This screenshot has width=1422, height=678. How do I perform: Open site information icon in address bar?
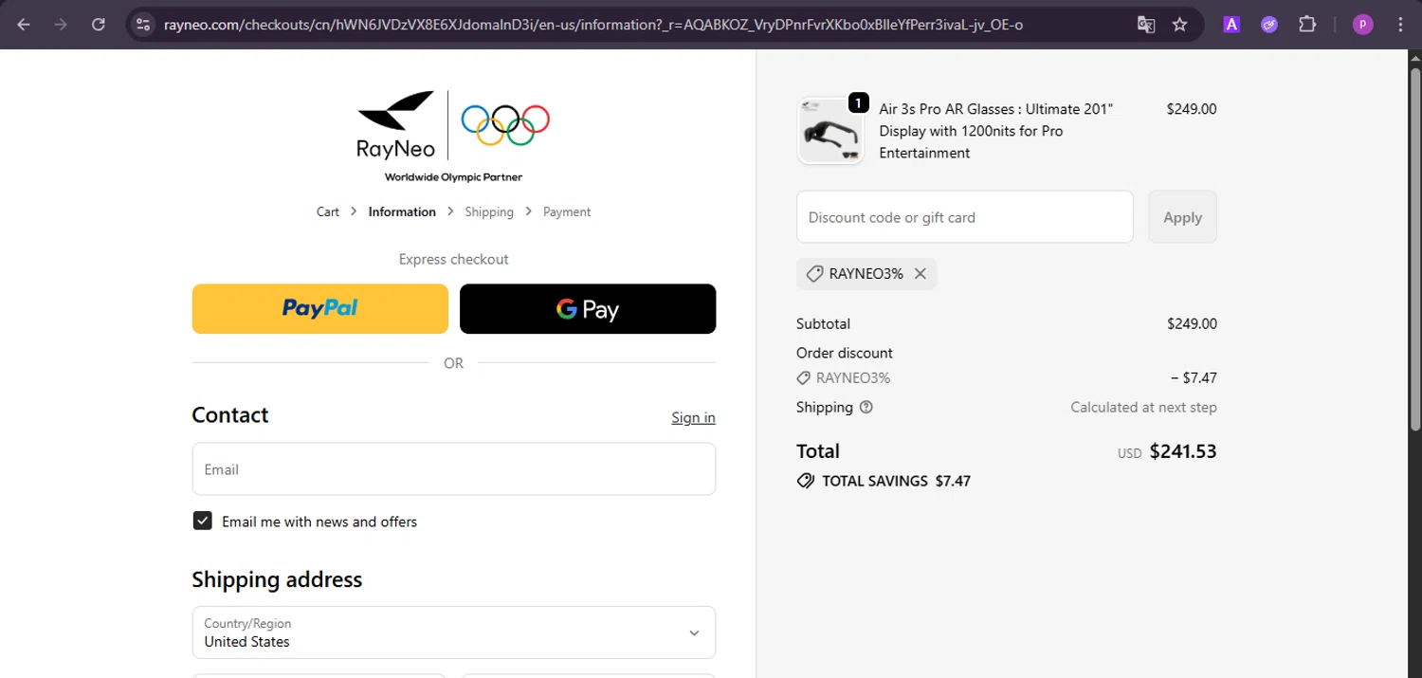click(143, 25)
